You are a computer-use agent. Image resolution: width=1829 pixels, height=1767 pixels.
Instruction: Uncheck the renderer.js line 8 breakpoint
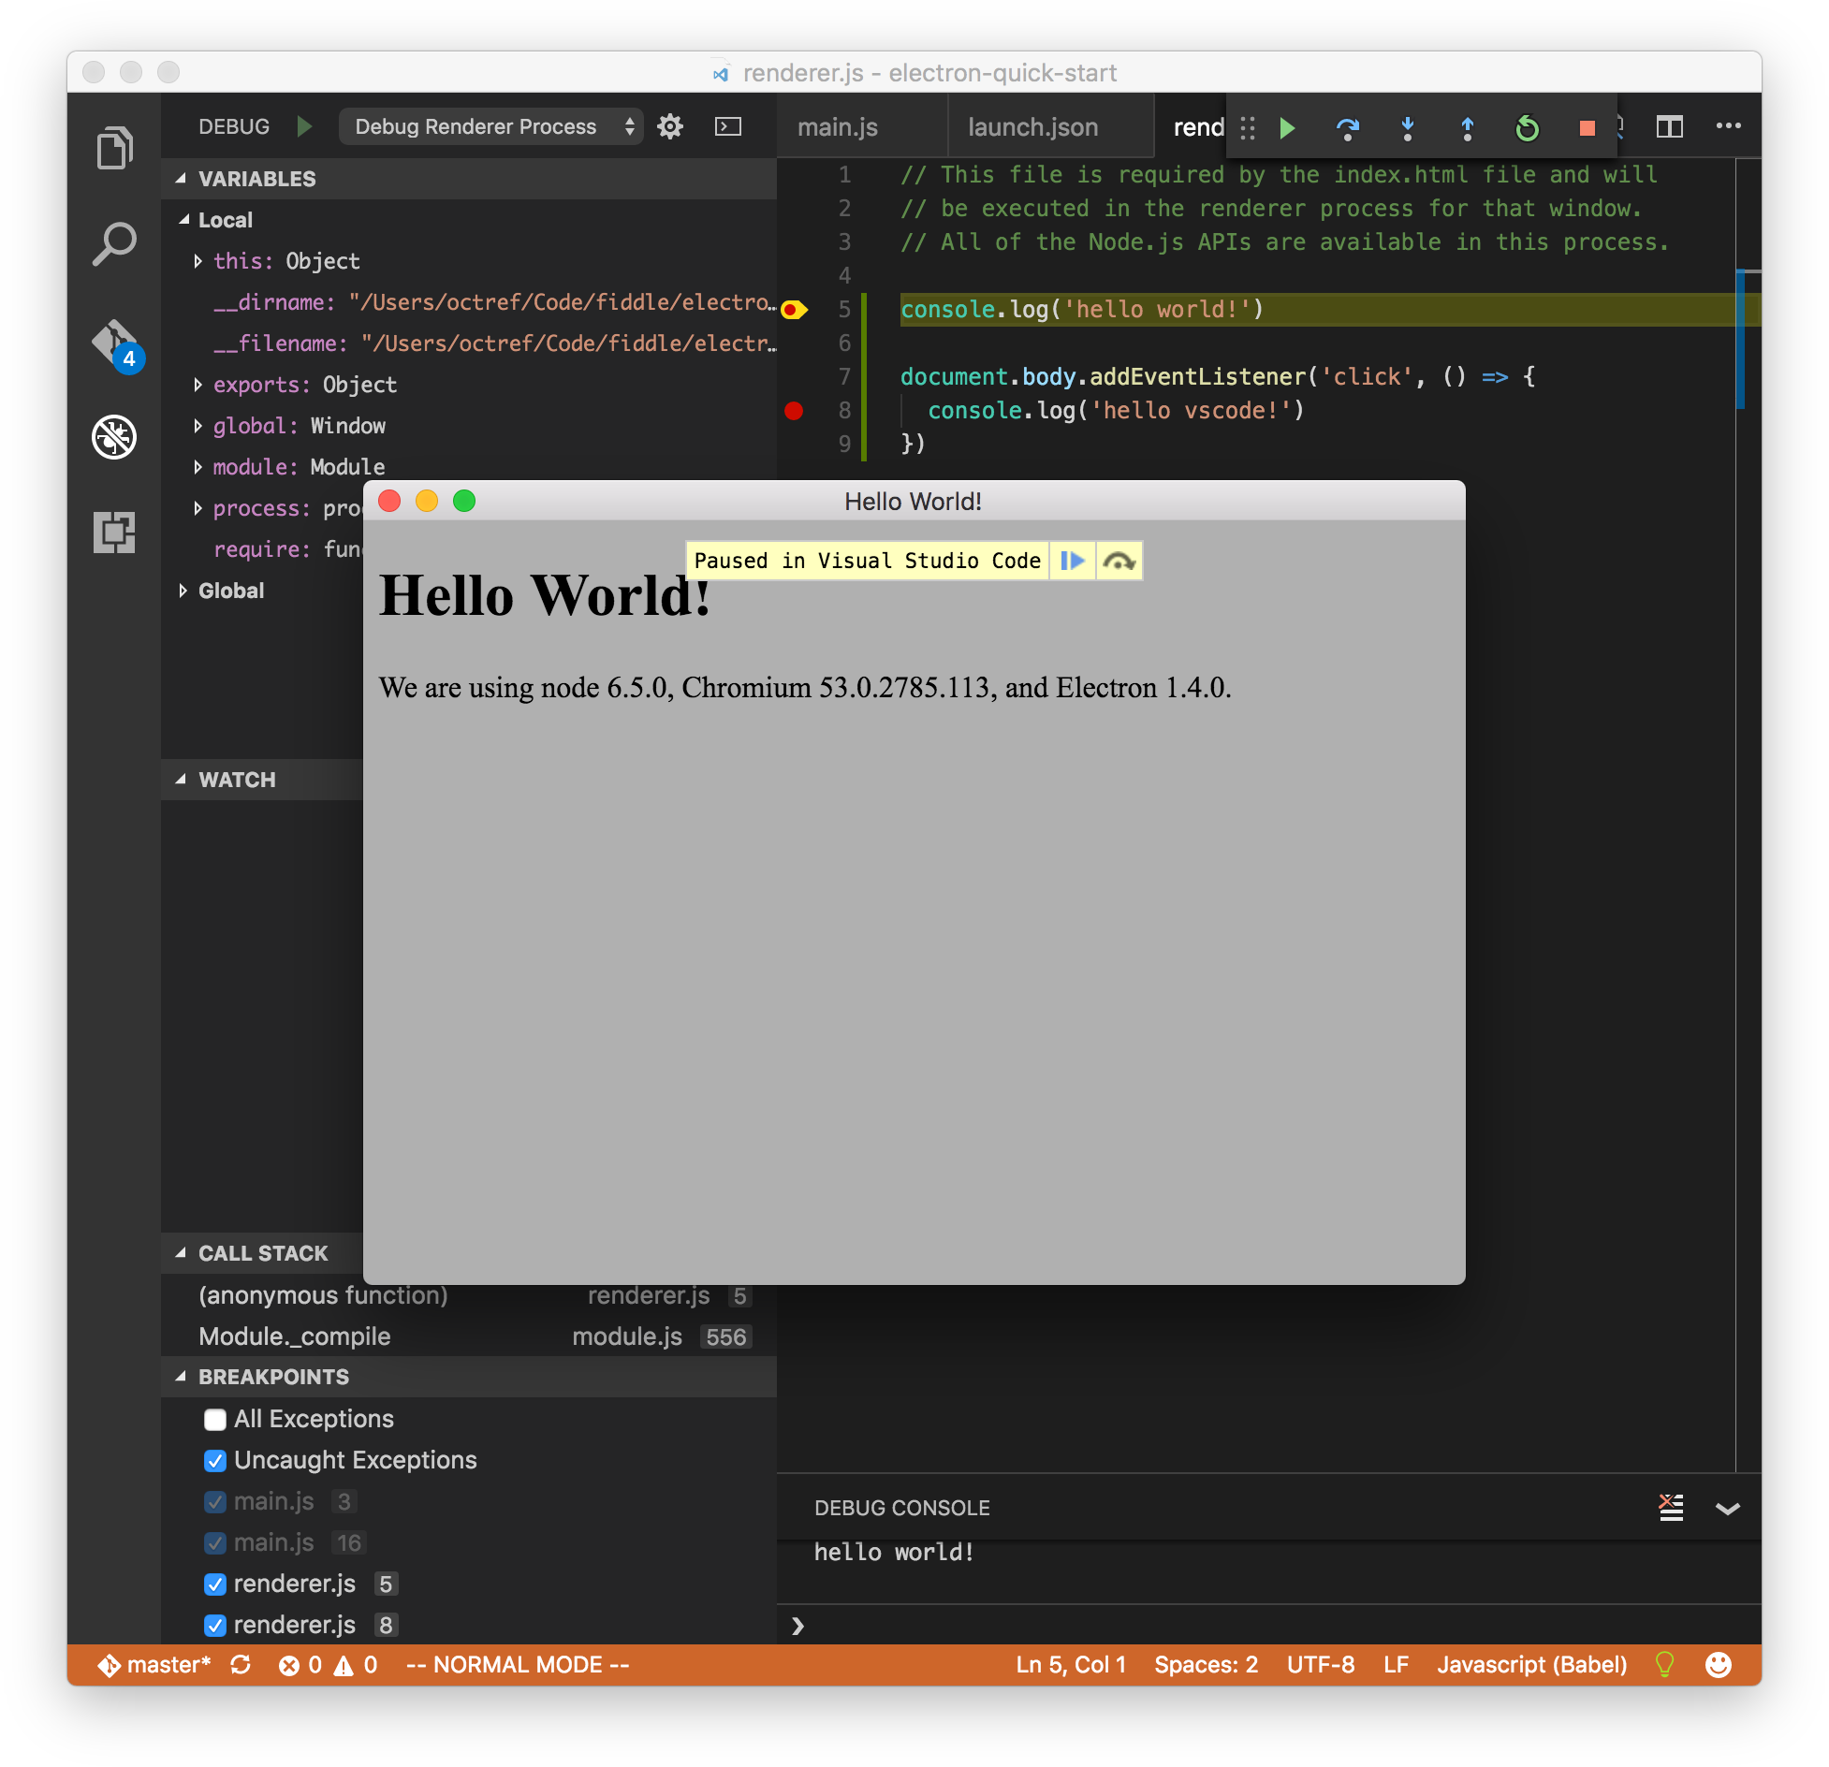[215, 1625]
